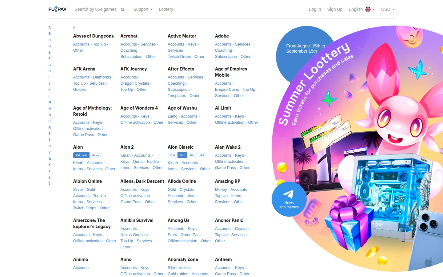Open Accounts under Aniimo

[x=81, y=268]
